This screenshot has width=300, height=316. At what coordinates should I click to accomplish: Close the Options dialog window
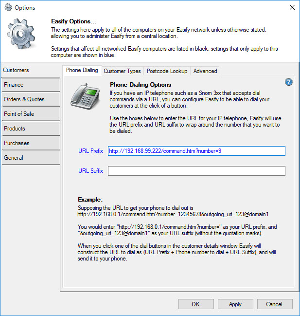(x=292, y=8)
